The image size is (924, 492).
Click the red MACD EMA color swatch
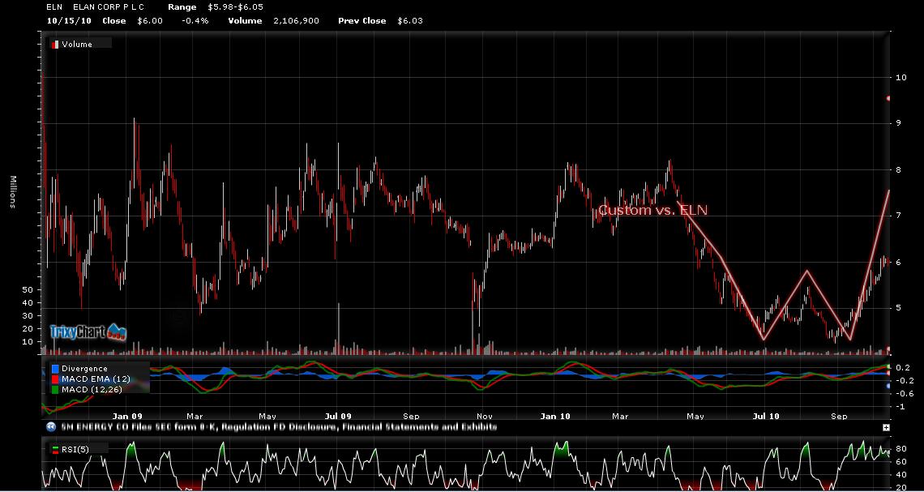54,379
